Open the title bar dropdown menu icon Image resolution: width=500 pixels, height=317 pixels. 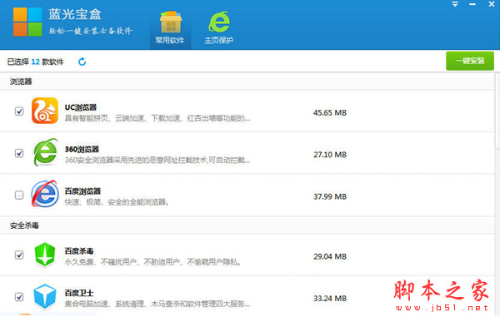tap(455, 4)
